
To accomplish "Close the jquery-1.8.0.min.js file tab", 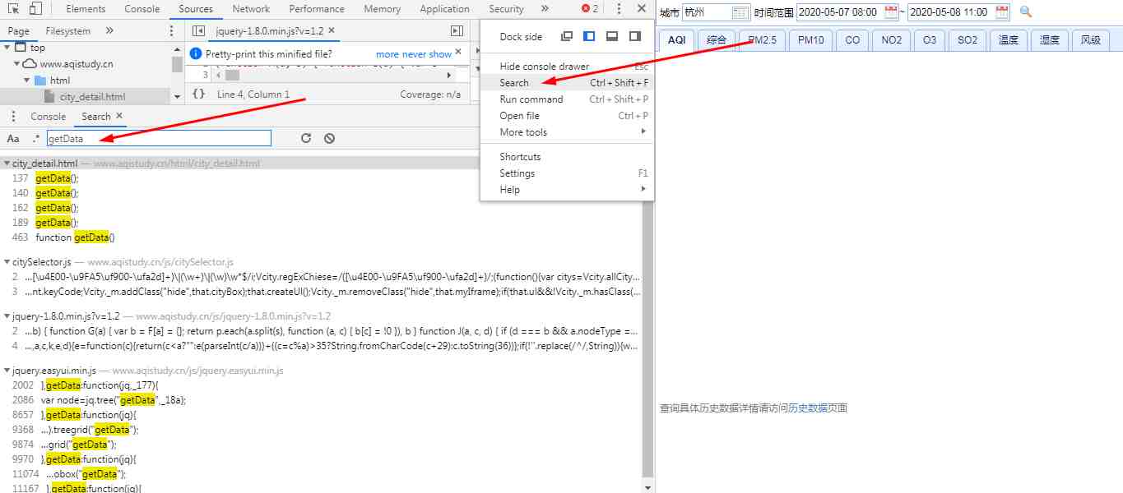I will tap(332, 30).
